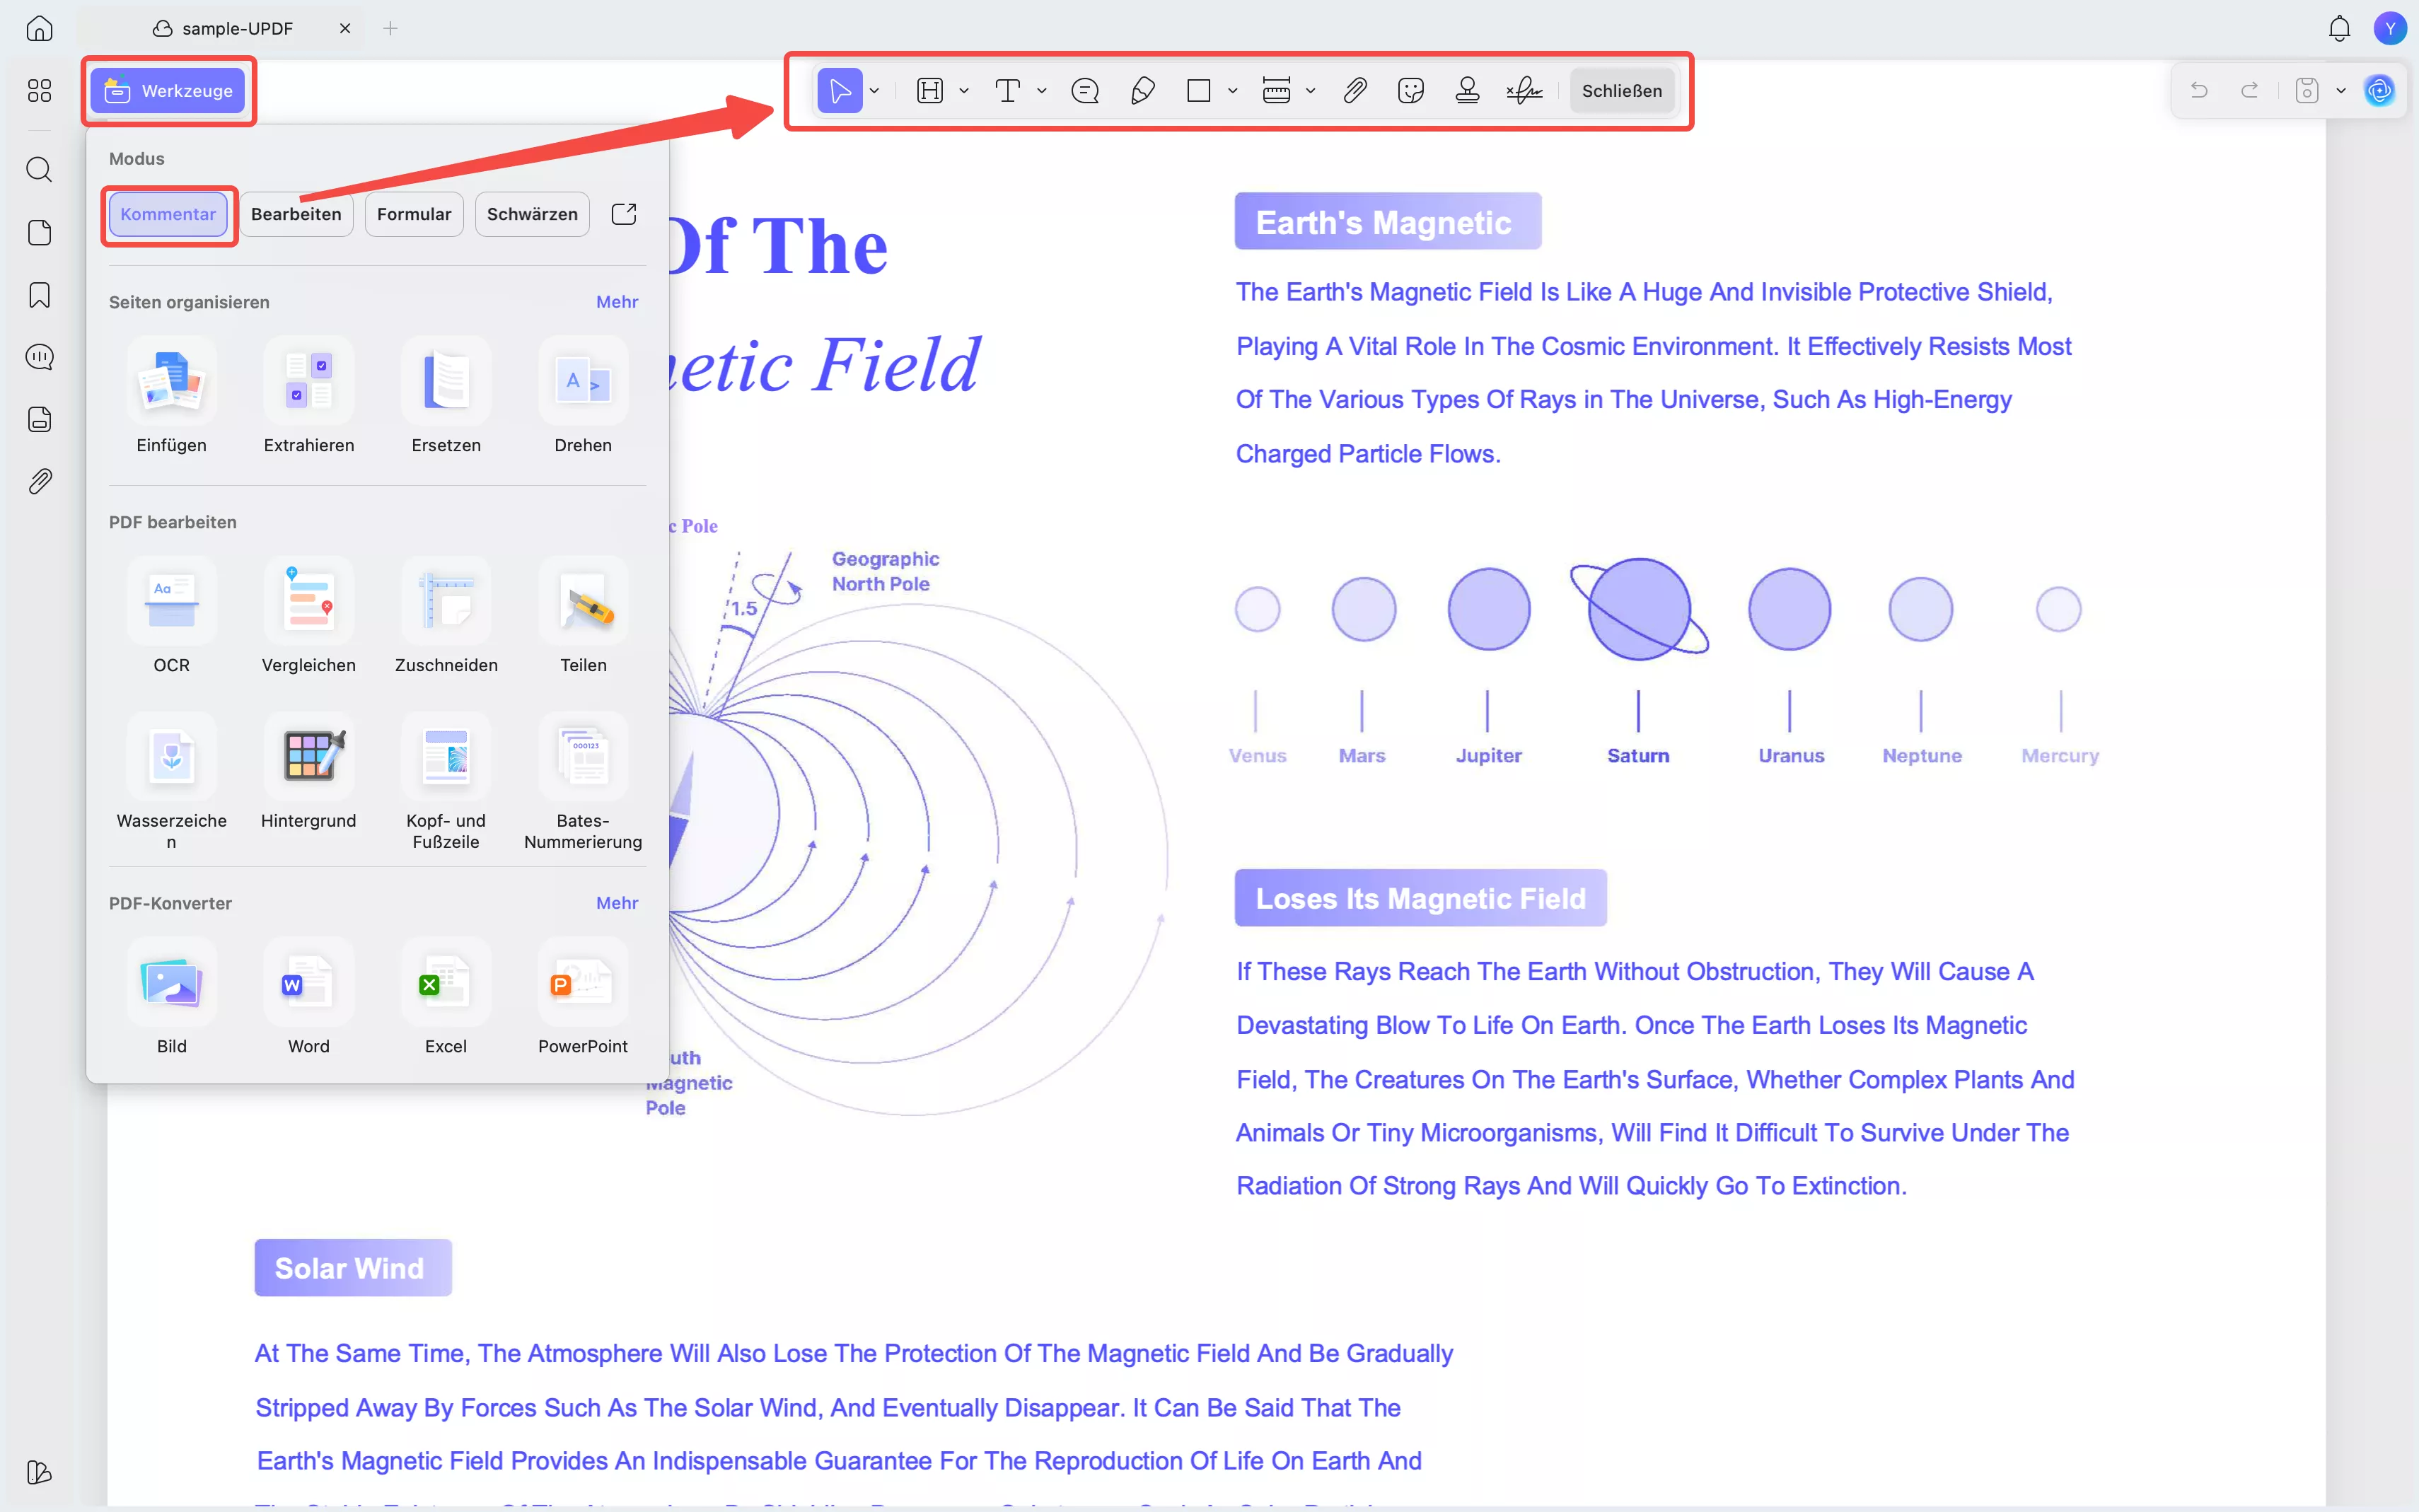
Task: Click Mehr next to PDF-Konverter
Action: pos(617,903)
